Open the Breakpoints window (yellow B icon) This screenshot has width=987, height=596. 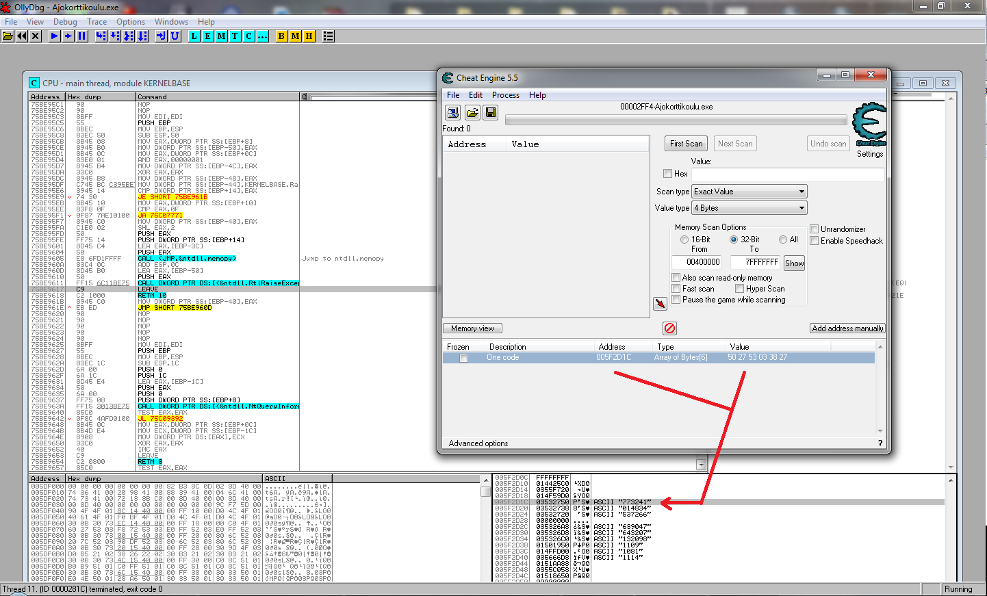(281, 36)
